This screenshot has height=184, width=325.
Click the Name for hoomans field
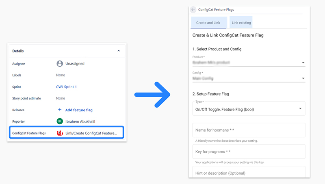point(249,130)
